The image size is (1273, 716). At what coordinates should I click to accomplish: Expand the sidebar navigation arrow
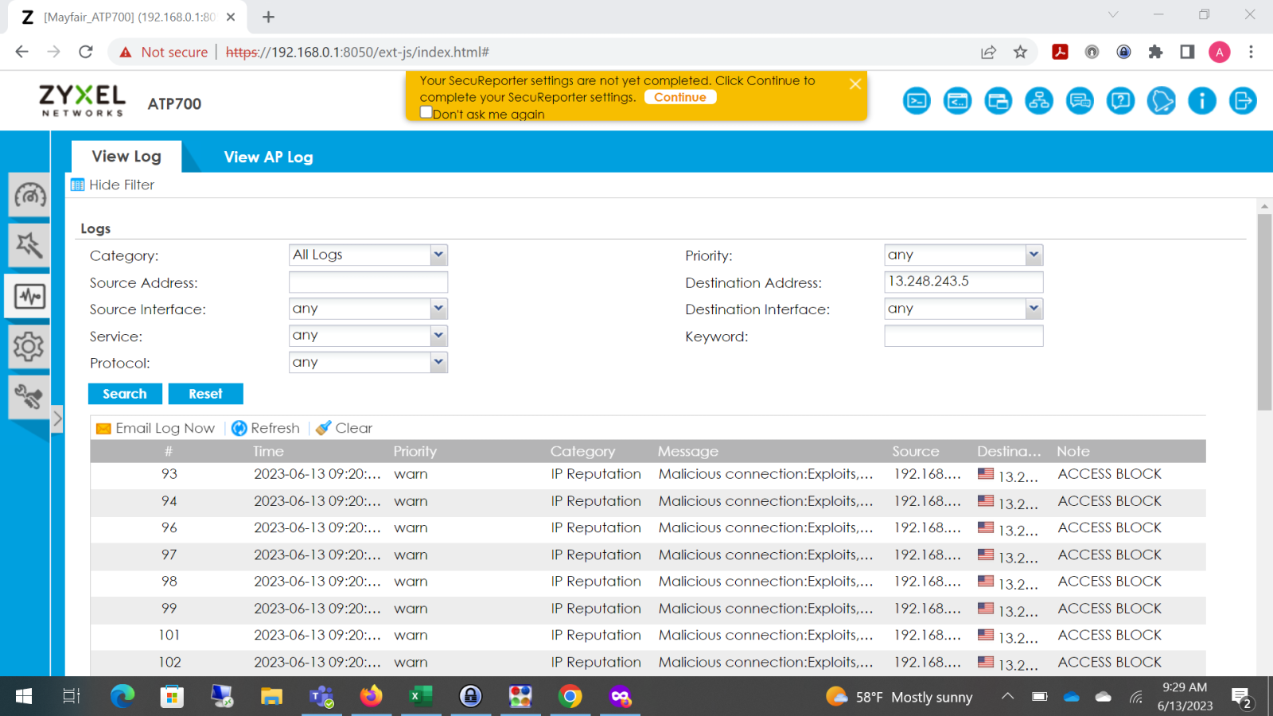click(x=57, y=418)
